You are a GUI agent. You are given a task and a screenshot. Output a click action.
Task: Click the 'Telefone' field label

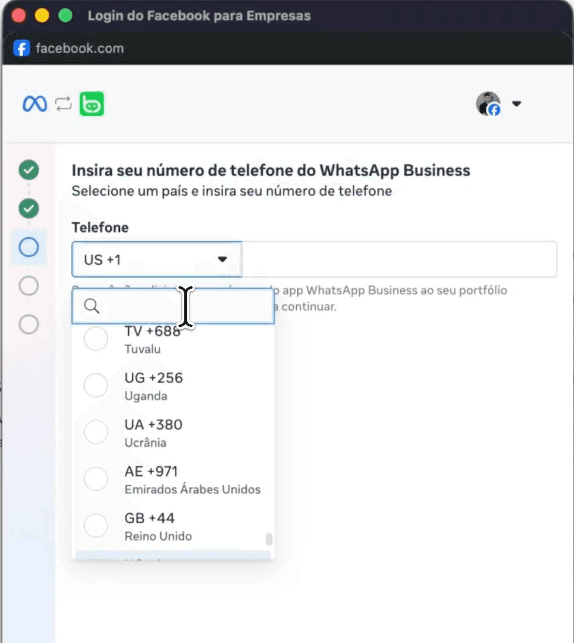pyautogui.click(x=100, y=227)
